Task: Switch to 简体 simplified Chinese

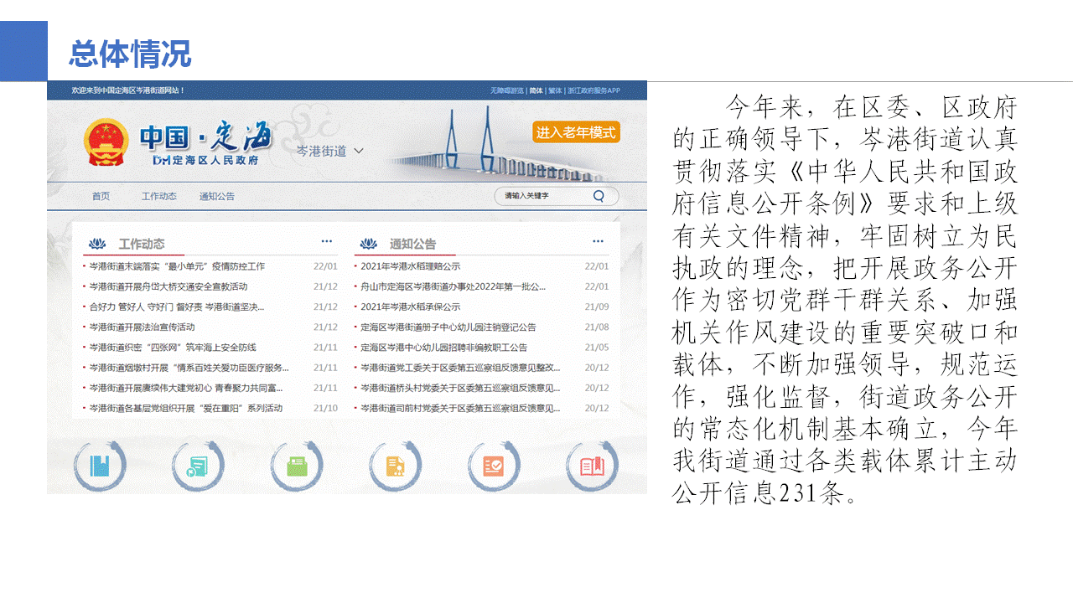Action: click(x=536, y=90)
